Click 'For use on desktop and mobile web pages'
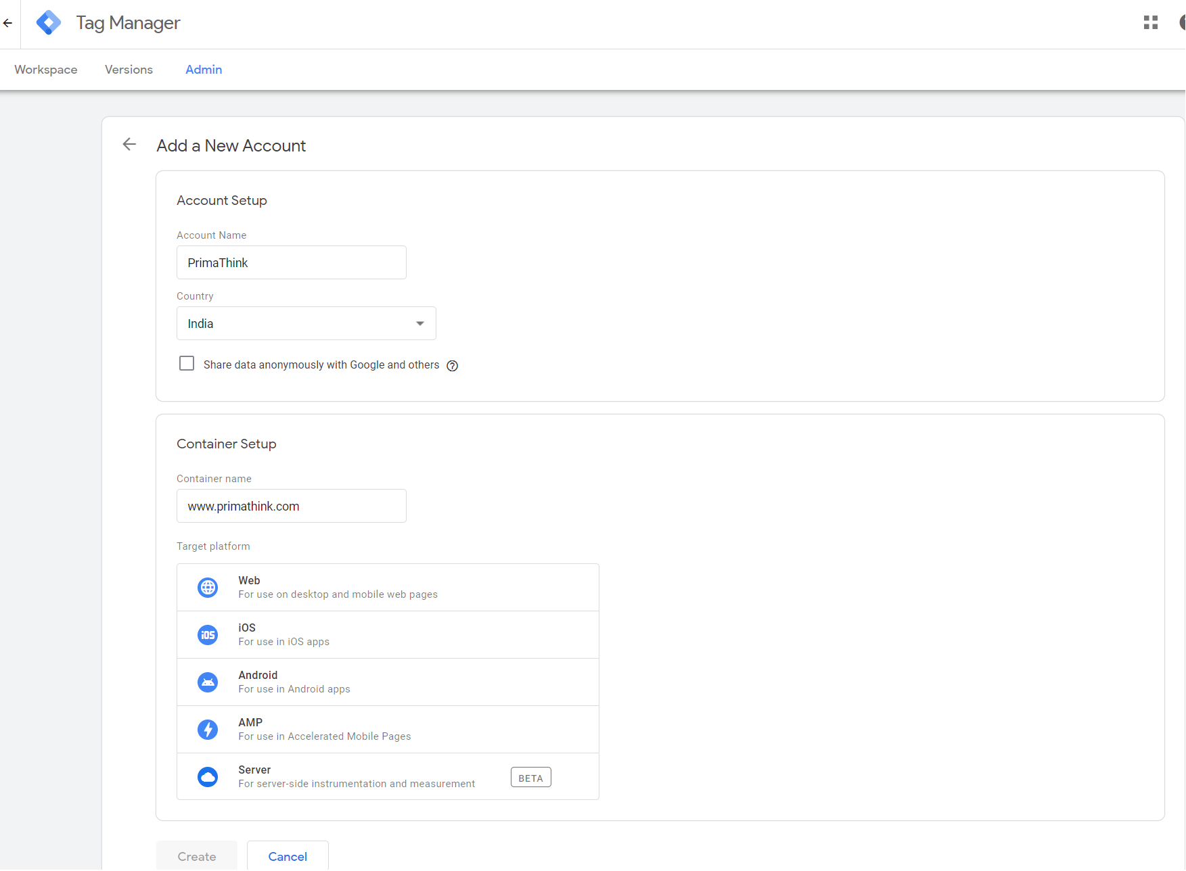Viewport: 1186px width, 871px height. click(x=338, y=594)
